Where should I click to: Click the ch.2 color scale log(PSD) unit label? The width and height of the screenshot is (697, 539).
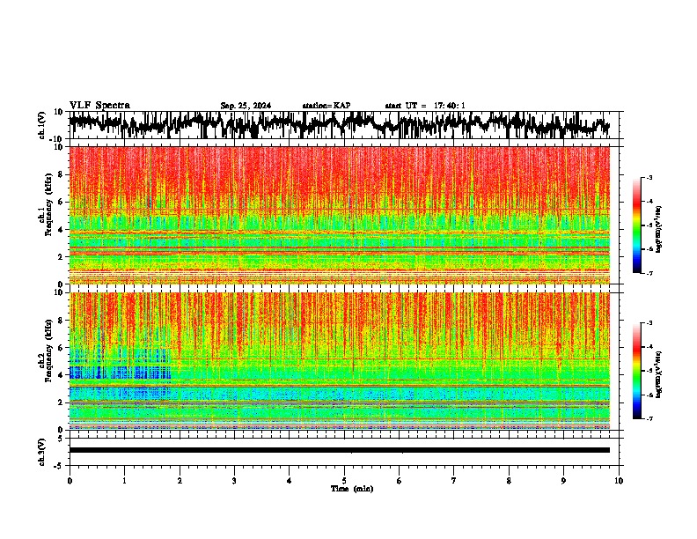pyautogui.click(x=659, y=374)
